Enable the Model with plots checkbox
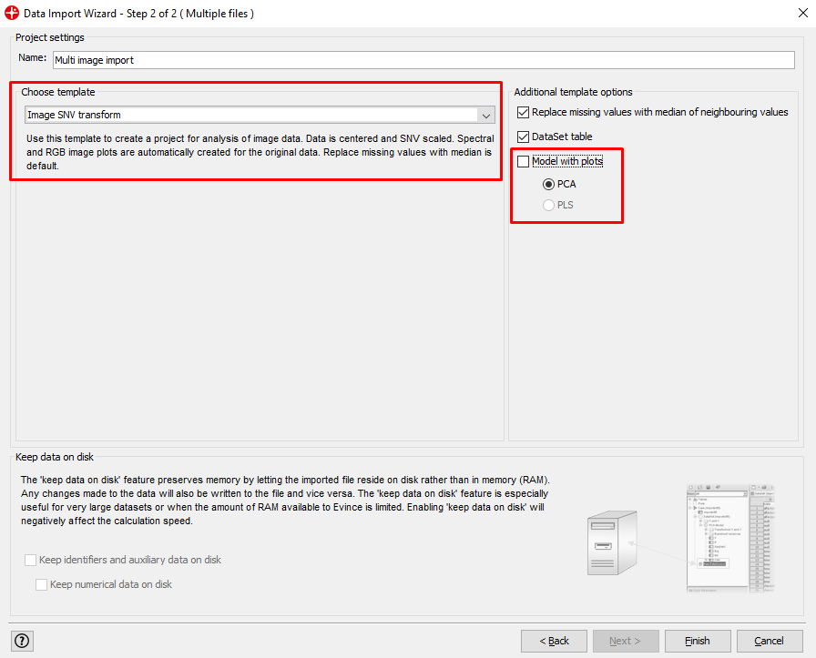The image size is (816, 658). (x=523, y=162)
